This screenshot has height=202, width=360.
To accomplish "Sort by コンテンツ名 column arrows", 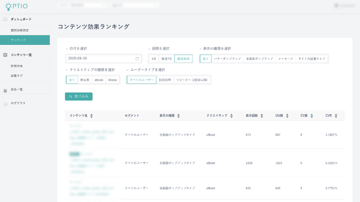I will point(91,116).
